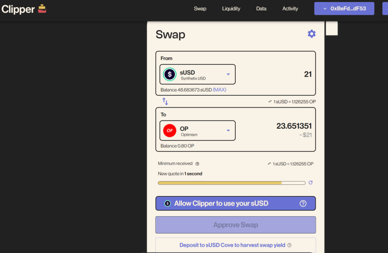388x253 pixels.
Task: Click the From amount field showing 21
Action: coord(286,74)
